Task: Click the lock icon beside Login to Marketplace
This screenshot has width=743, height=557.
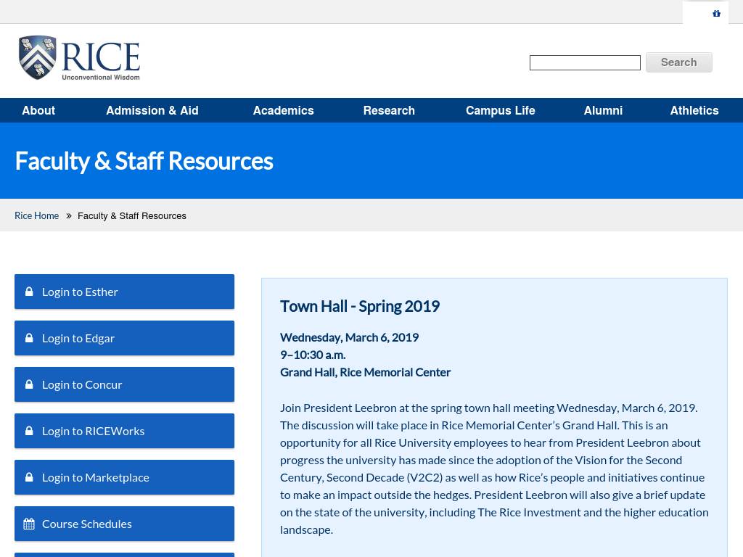Action: 29,477
